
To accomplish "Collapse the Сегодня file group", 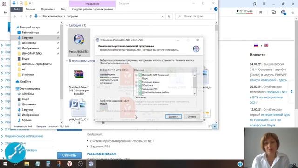I will click(x=67, y=25).
